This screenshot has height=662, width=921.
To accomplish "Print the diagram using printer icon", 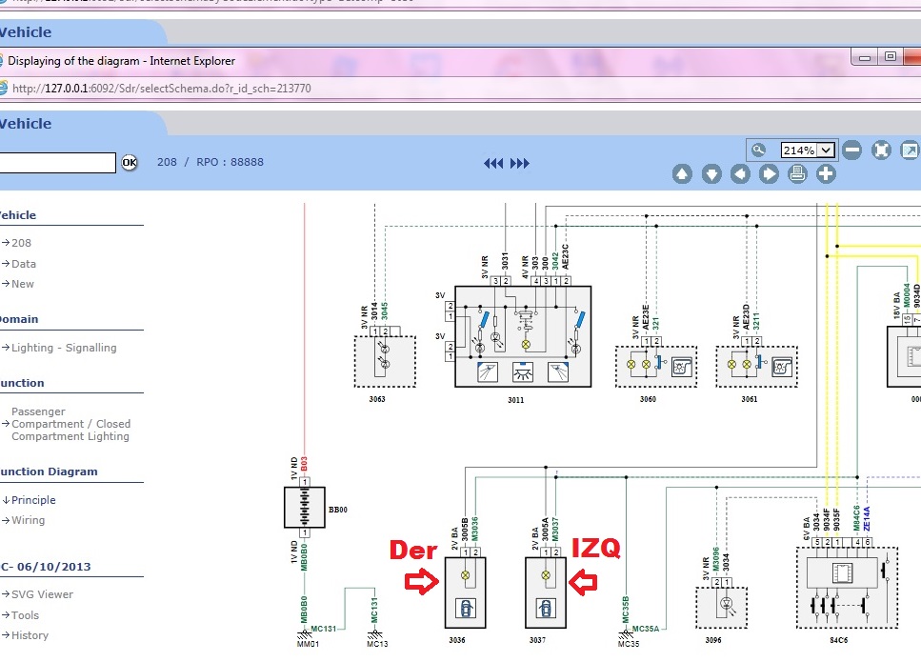I will tap(797, 173).
